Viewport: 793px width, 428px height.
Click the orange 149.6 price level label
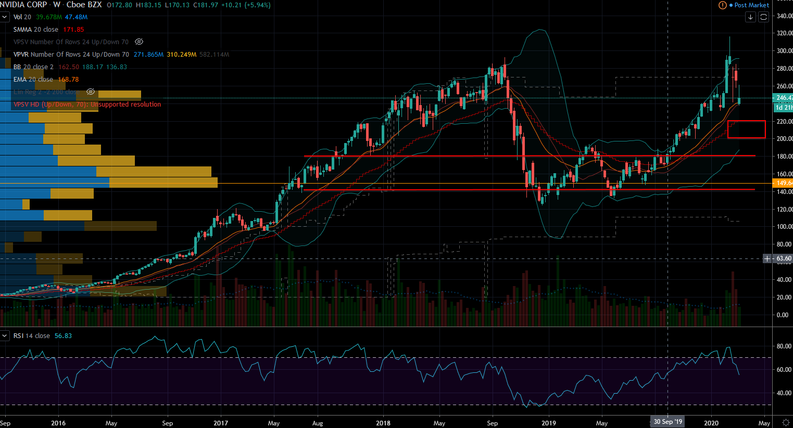tap(784, 183)
